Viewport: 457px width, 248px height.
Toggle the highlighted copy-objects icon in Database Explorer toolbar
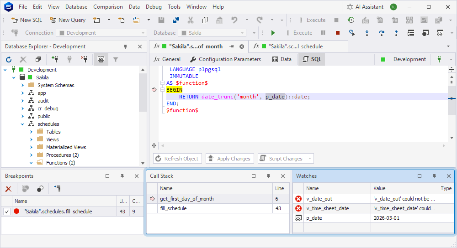pos(101,60)
